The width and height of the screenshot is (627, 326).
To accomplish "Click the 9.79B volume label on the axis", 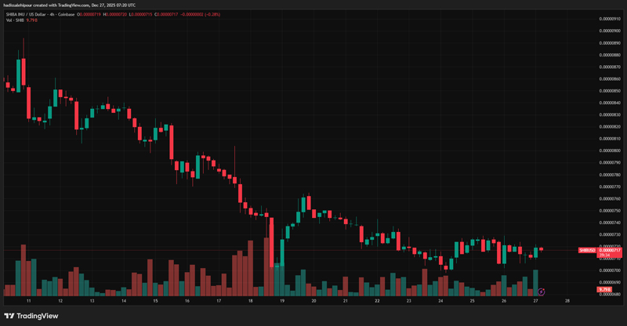I will 604,290.
